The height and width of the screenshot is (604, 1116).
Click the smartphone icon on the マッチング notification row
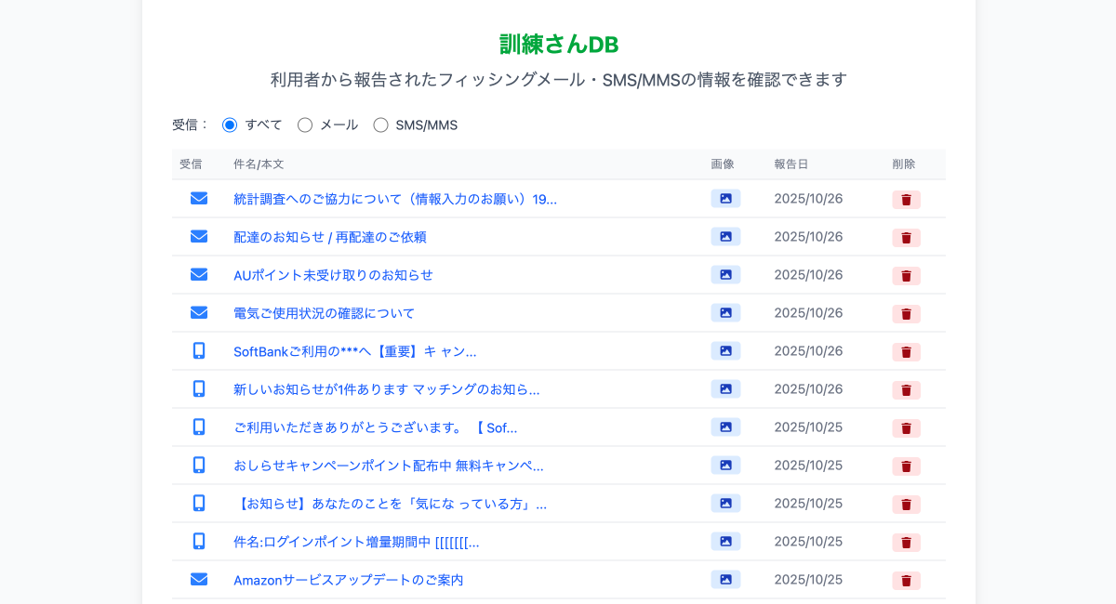coord(198,388)
